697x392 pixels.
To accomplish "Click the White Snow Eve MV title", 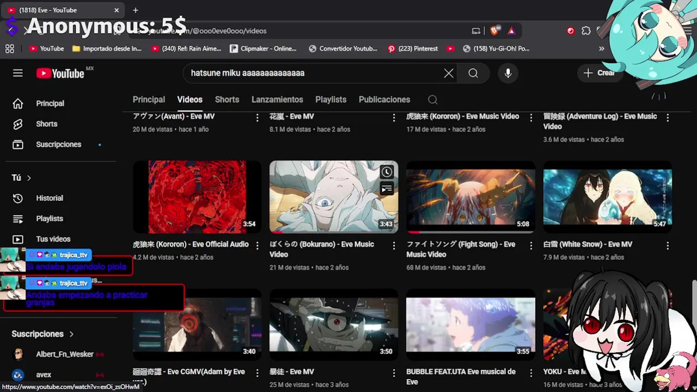I will [x=588, y=244].
